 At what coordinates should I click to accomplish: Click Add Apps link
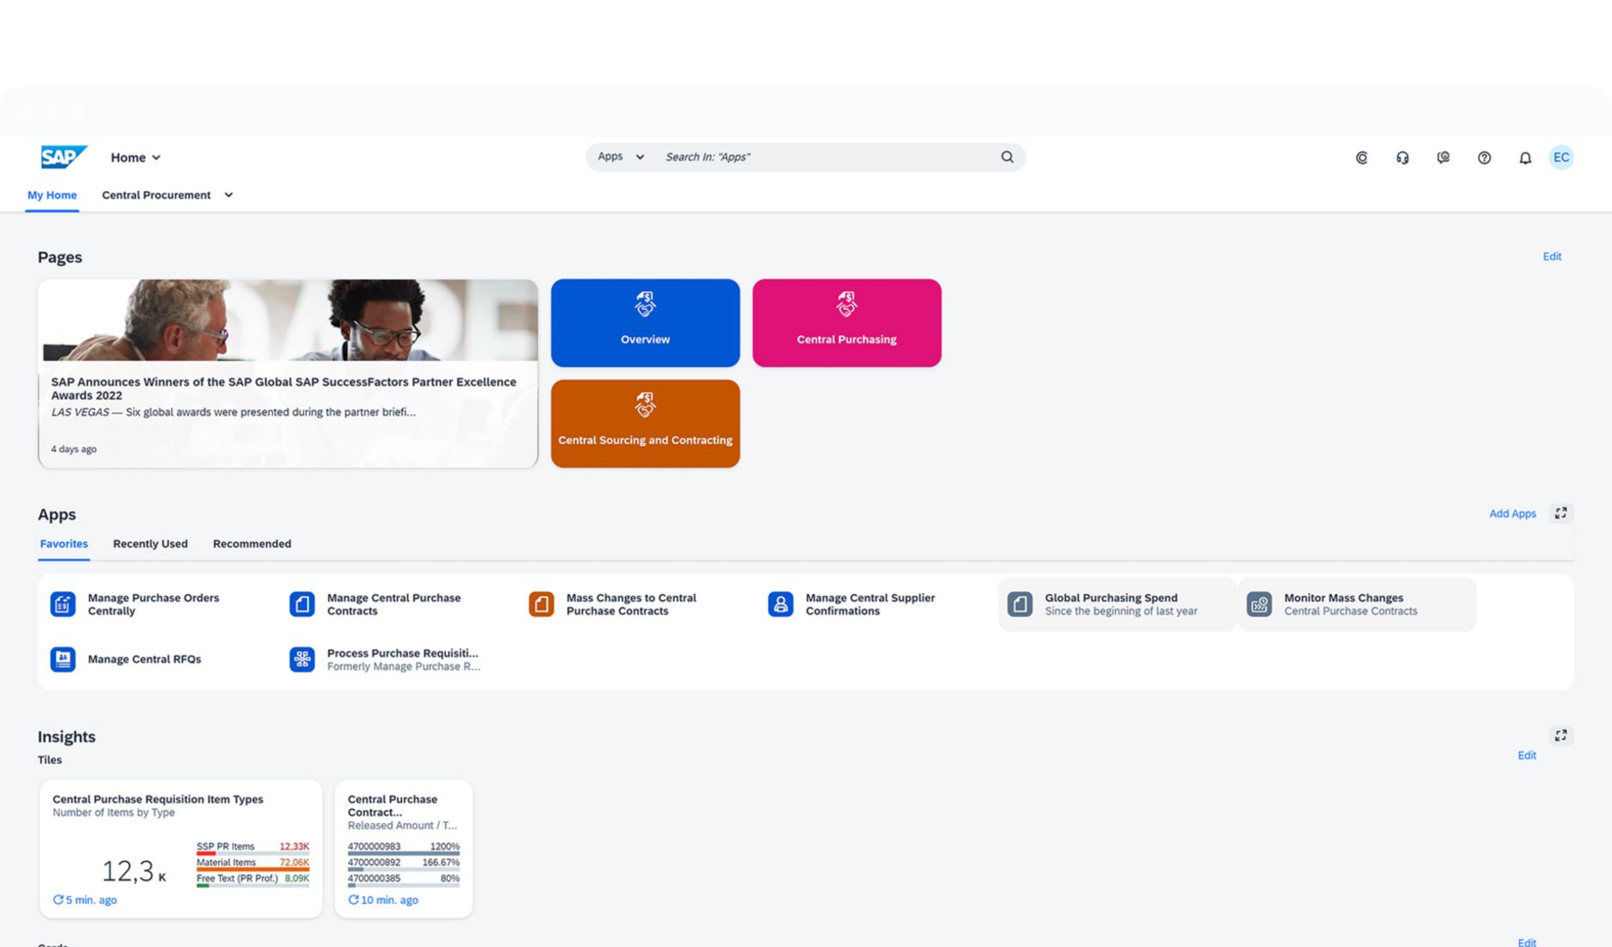point(1512,513)
